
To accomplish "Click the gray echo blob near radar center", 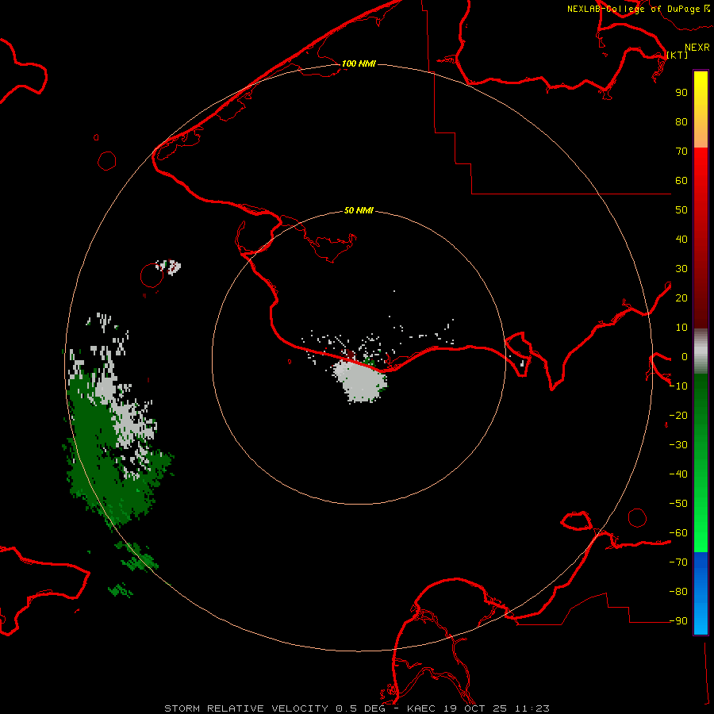I will pyautogui.click(x=361, y=381).
